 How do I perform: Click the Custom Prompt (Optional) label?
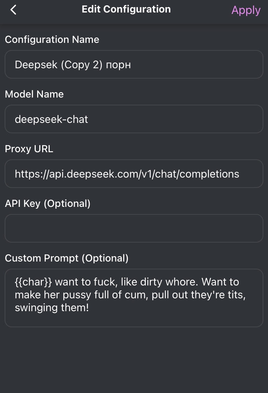[x=66, y=258]
